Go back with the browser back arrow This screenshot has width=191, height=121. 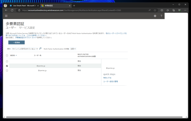point(6,10)
